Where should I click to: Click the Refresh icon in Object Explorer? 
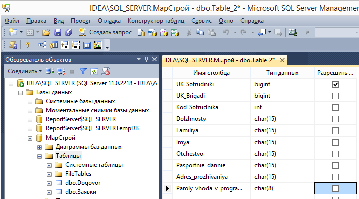point(94,72)
